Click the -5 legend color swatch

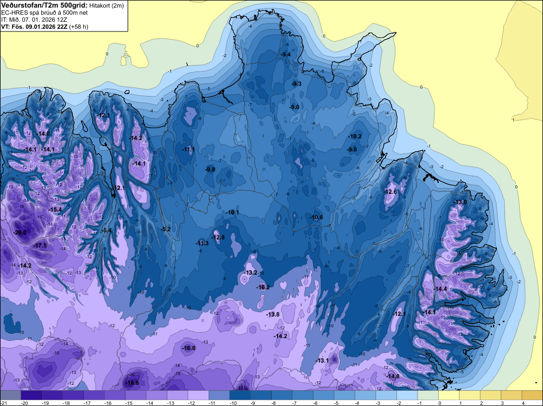point(344,395)
